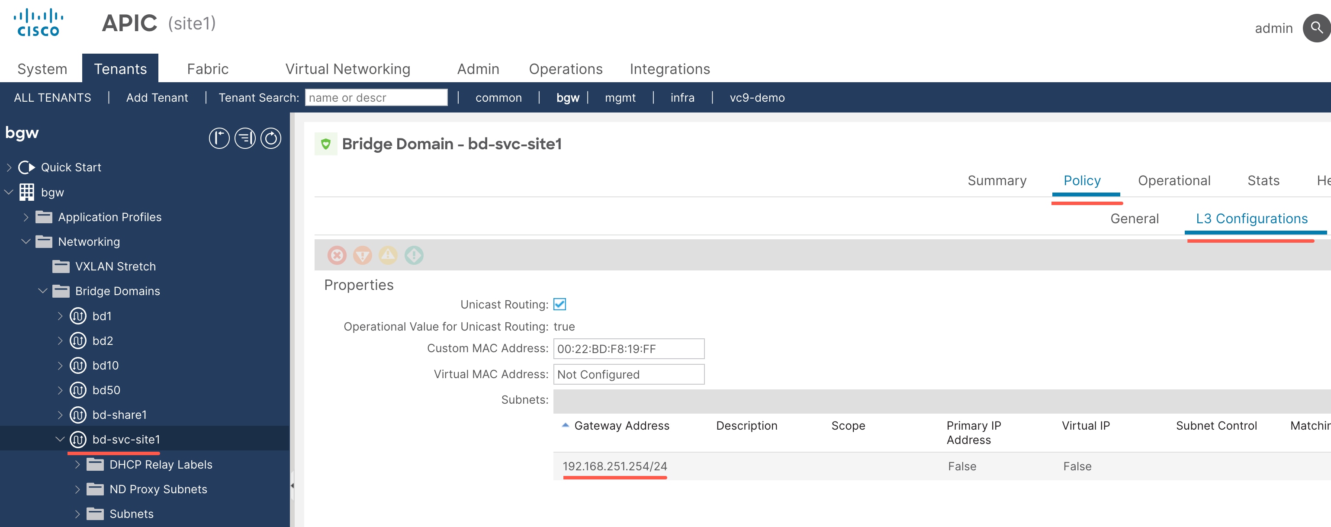This screenshot has height=527, width=1331.
Task: Expand the Subnets tree node
Action: point(77,514)
